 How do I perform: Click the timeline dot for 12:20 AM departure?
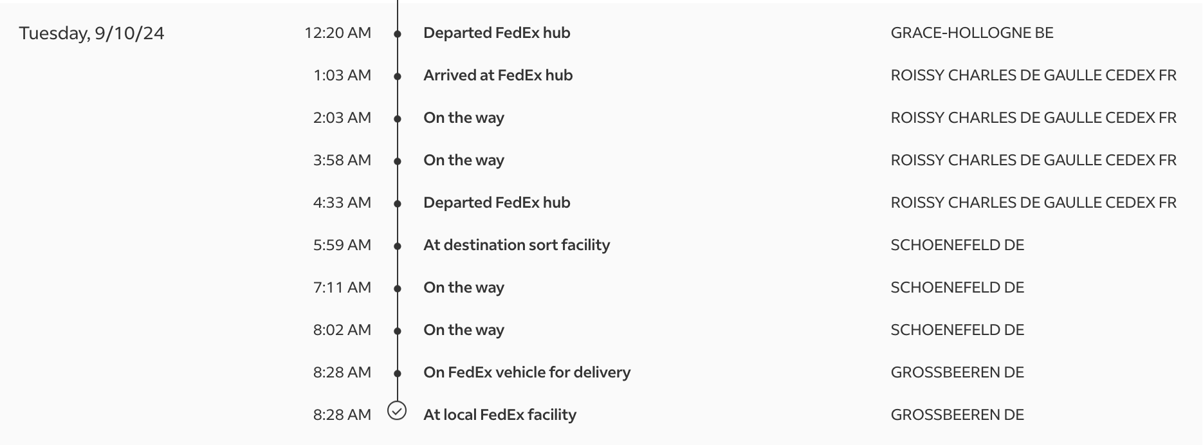(x=398, y=33)
